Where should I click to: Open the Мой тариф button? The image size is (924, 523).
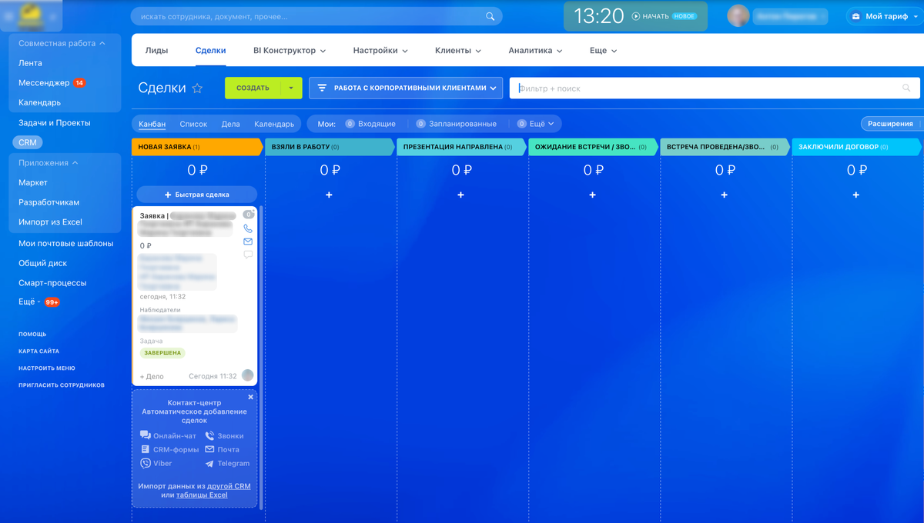[885, 16]
